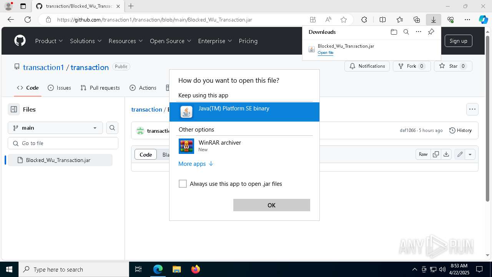Screen dimensions: 492x277
Task: Expand More apps list
Action: pos(196,164)
